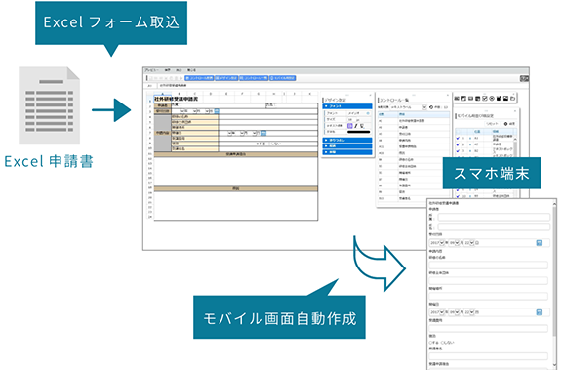The image size is (561, 370).
Task: Expand the bottom blue section of design panel
Action: point(347,152)
